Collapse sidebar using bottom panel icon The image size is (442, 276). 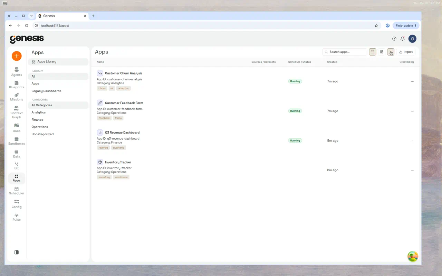(x=17, y=252)
